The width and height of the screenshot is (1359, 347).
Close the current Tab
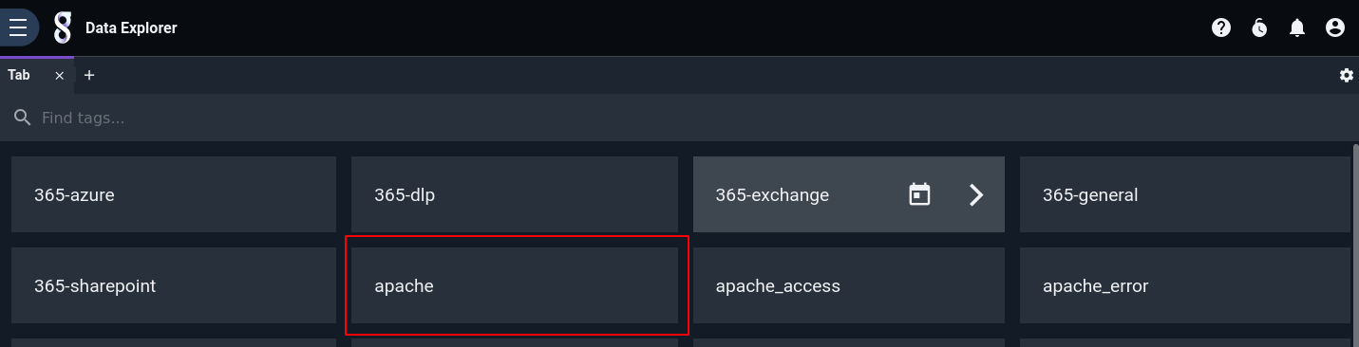(x=59, y=75)
